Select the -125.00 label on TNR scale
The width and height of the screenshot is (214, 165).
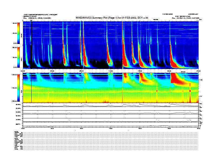click(14, 75)
